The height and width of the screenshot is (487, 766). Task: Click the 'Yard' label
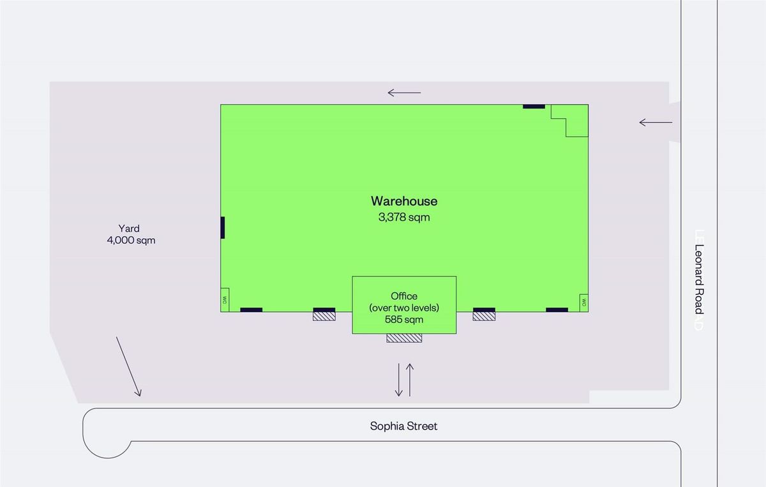pos(129,228)
